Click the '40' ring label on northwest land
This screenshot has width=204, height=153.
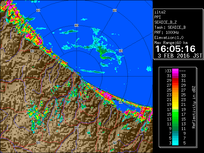coord(32,51)
